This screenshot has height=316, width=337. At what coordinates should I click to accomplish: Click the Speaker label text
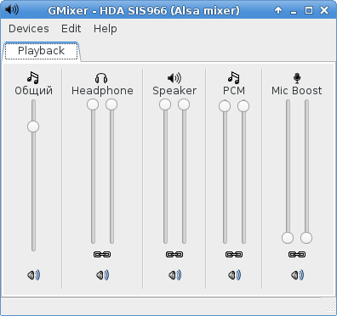coord(174,91)
